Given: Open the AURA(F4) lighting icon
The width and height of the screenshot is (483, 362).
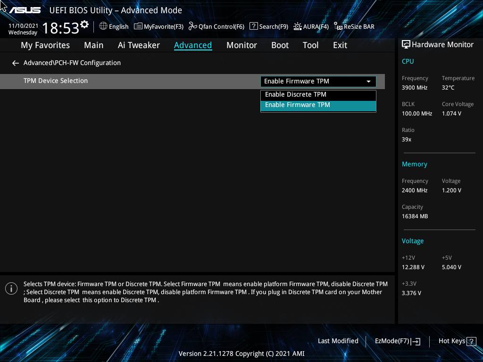Looking at the screenshot, I should pyautogui.click(x=298, y=26).
